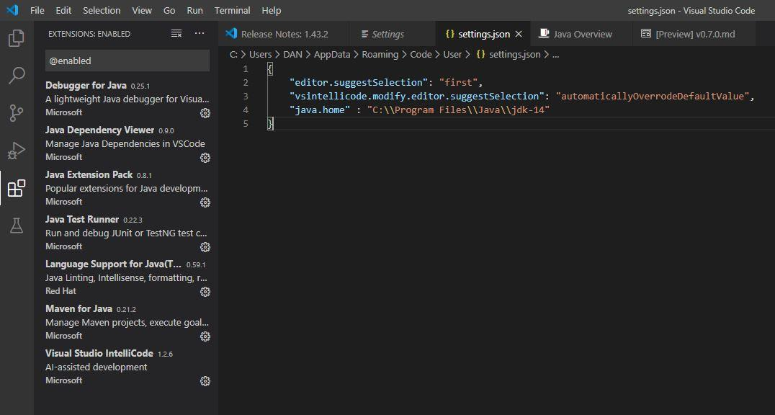Select Debugger for Java extension
The height and width of the screenshot is (415, 775).
pyautogui.click(x=127, y=99)
